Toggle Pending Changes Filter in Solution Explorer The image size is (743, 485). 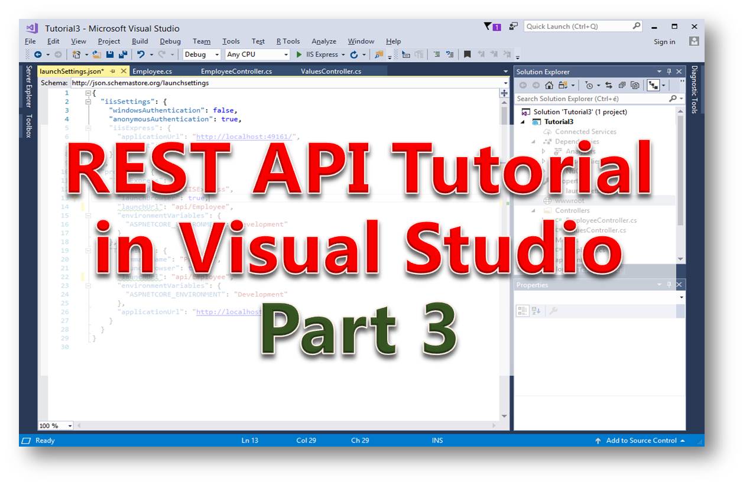(x=589, y=85)
